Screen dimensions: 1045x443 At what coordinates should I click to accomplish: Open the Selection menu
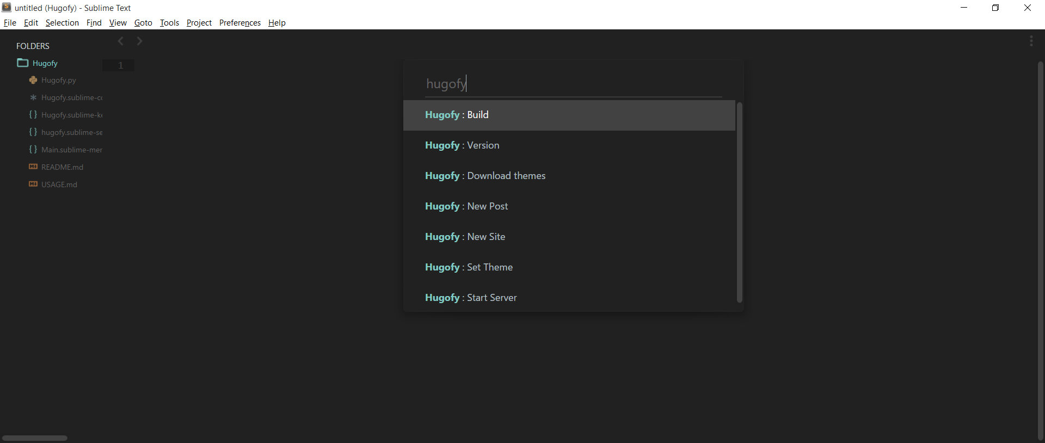[x=62, y=23]
